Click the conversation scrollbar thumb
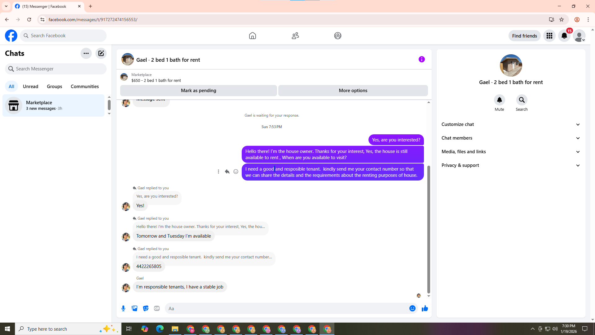This screenshot has height=335, width=595. coord(429,230)
